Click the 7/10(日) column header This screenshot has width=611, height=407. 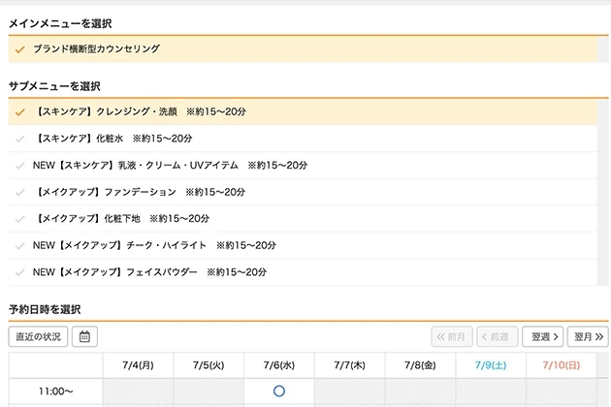[x=562, y=365]
